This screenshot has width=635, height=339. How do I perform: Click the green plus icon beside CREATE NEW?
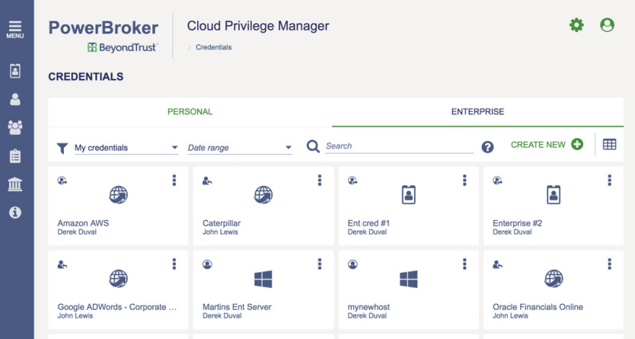[577, 144]
